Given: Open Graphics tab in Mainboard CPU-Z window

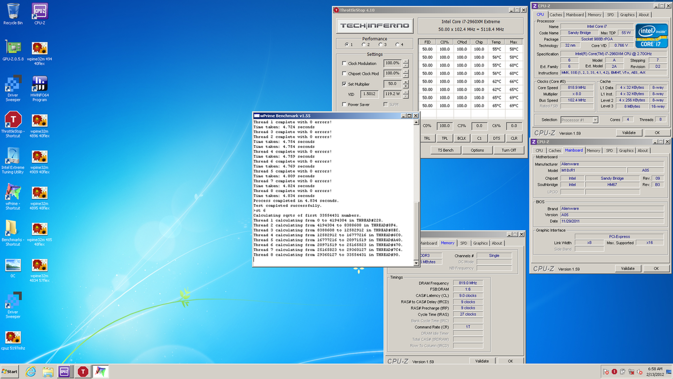Looking at the screenshot, I should tap(626, 151).
